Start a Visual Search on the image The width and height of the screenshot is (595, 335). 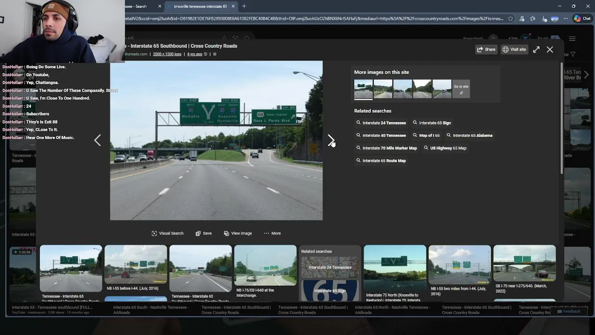[167, 233]
